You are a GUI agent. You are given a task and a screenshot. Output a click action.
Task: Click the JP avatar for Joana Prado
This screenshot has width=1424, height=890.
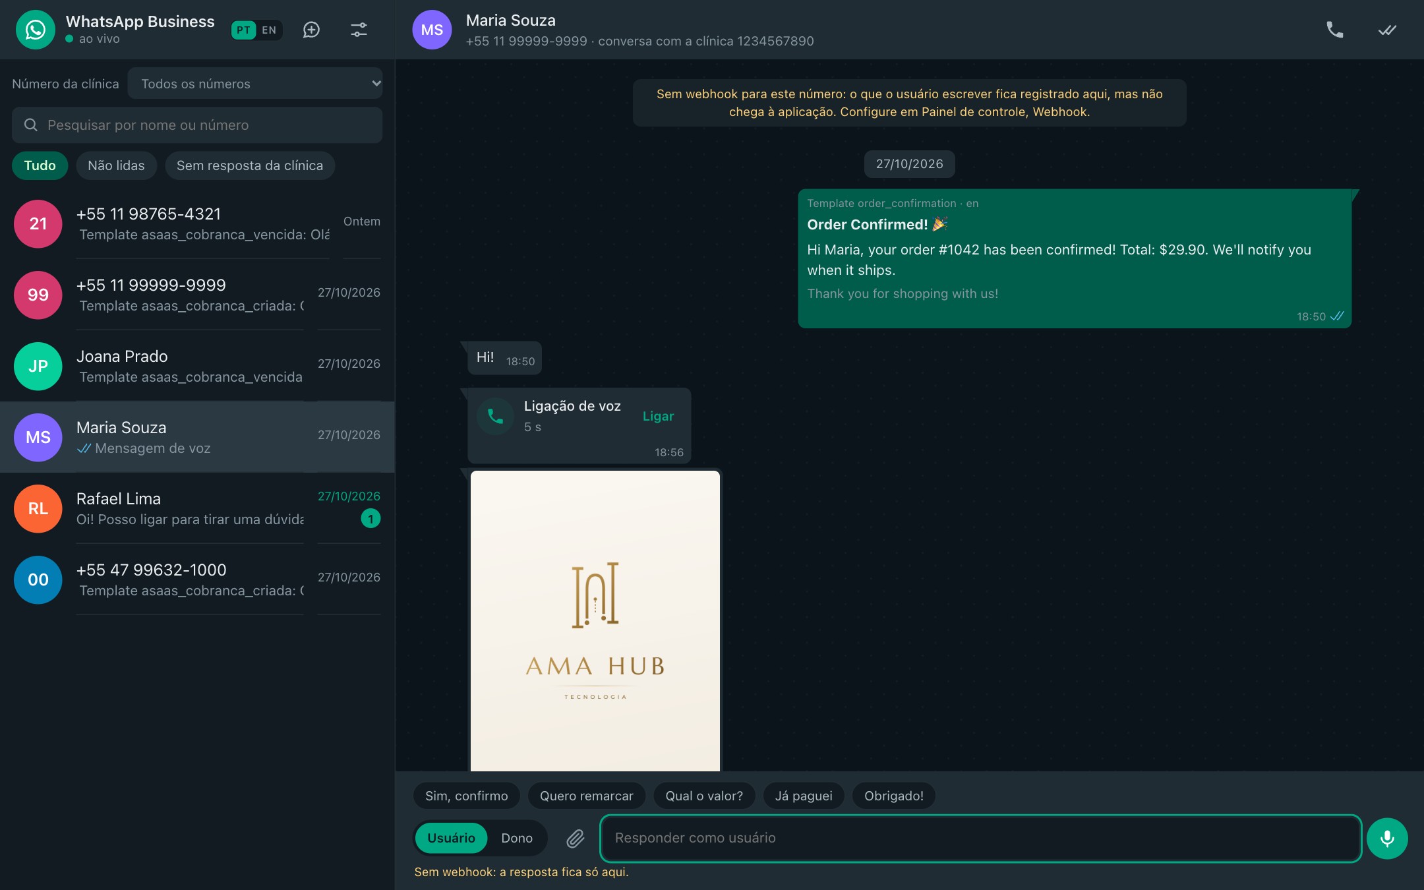pos(38,366)
